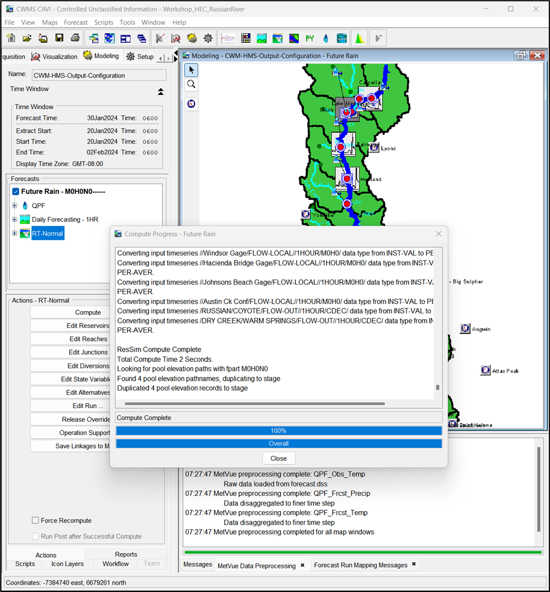Click the blue water drop toolbar icon

point(326,38)
